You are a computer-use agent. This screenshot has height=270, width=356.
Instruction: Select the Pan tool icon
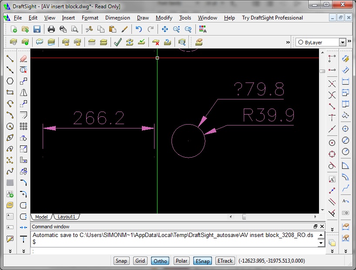(x=165, y=30)
